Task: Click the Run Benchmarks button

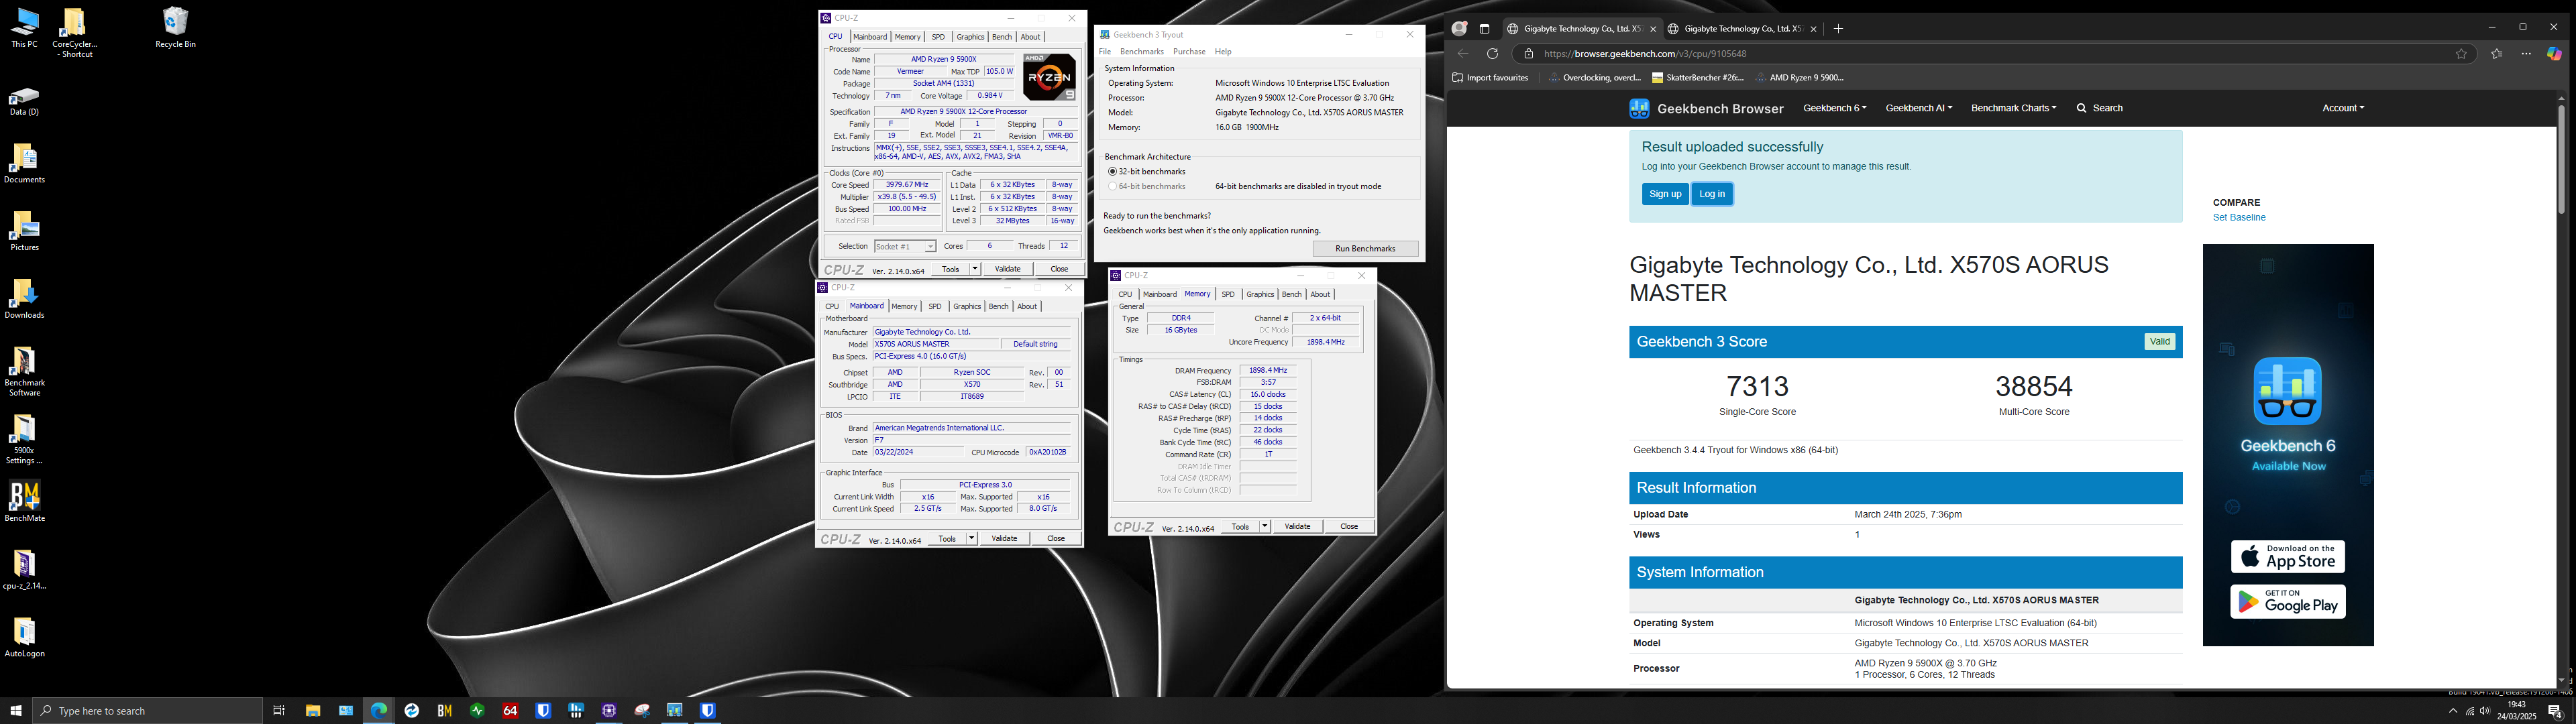Action: tap(1365, 249)
